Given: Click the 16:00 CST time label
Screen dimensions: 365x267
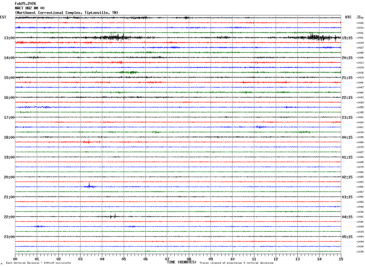Looking at the screenshot, I should pos(9,98).
